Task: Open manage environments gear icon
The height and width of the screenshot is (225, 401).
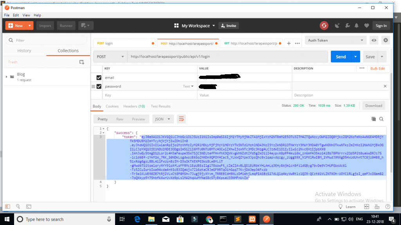Action: [x=386, y=40]
